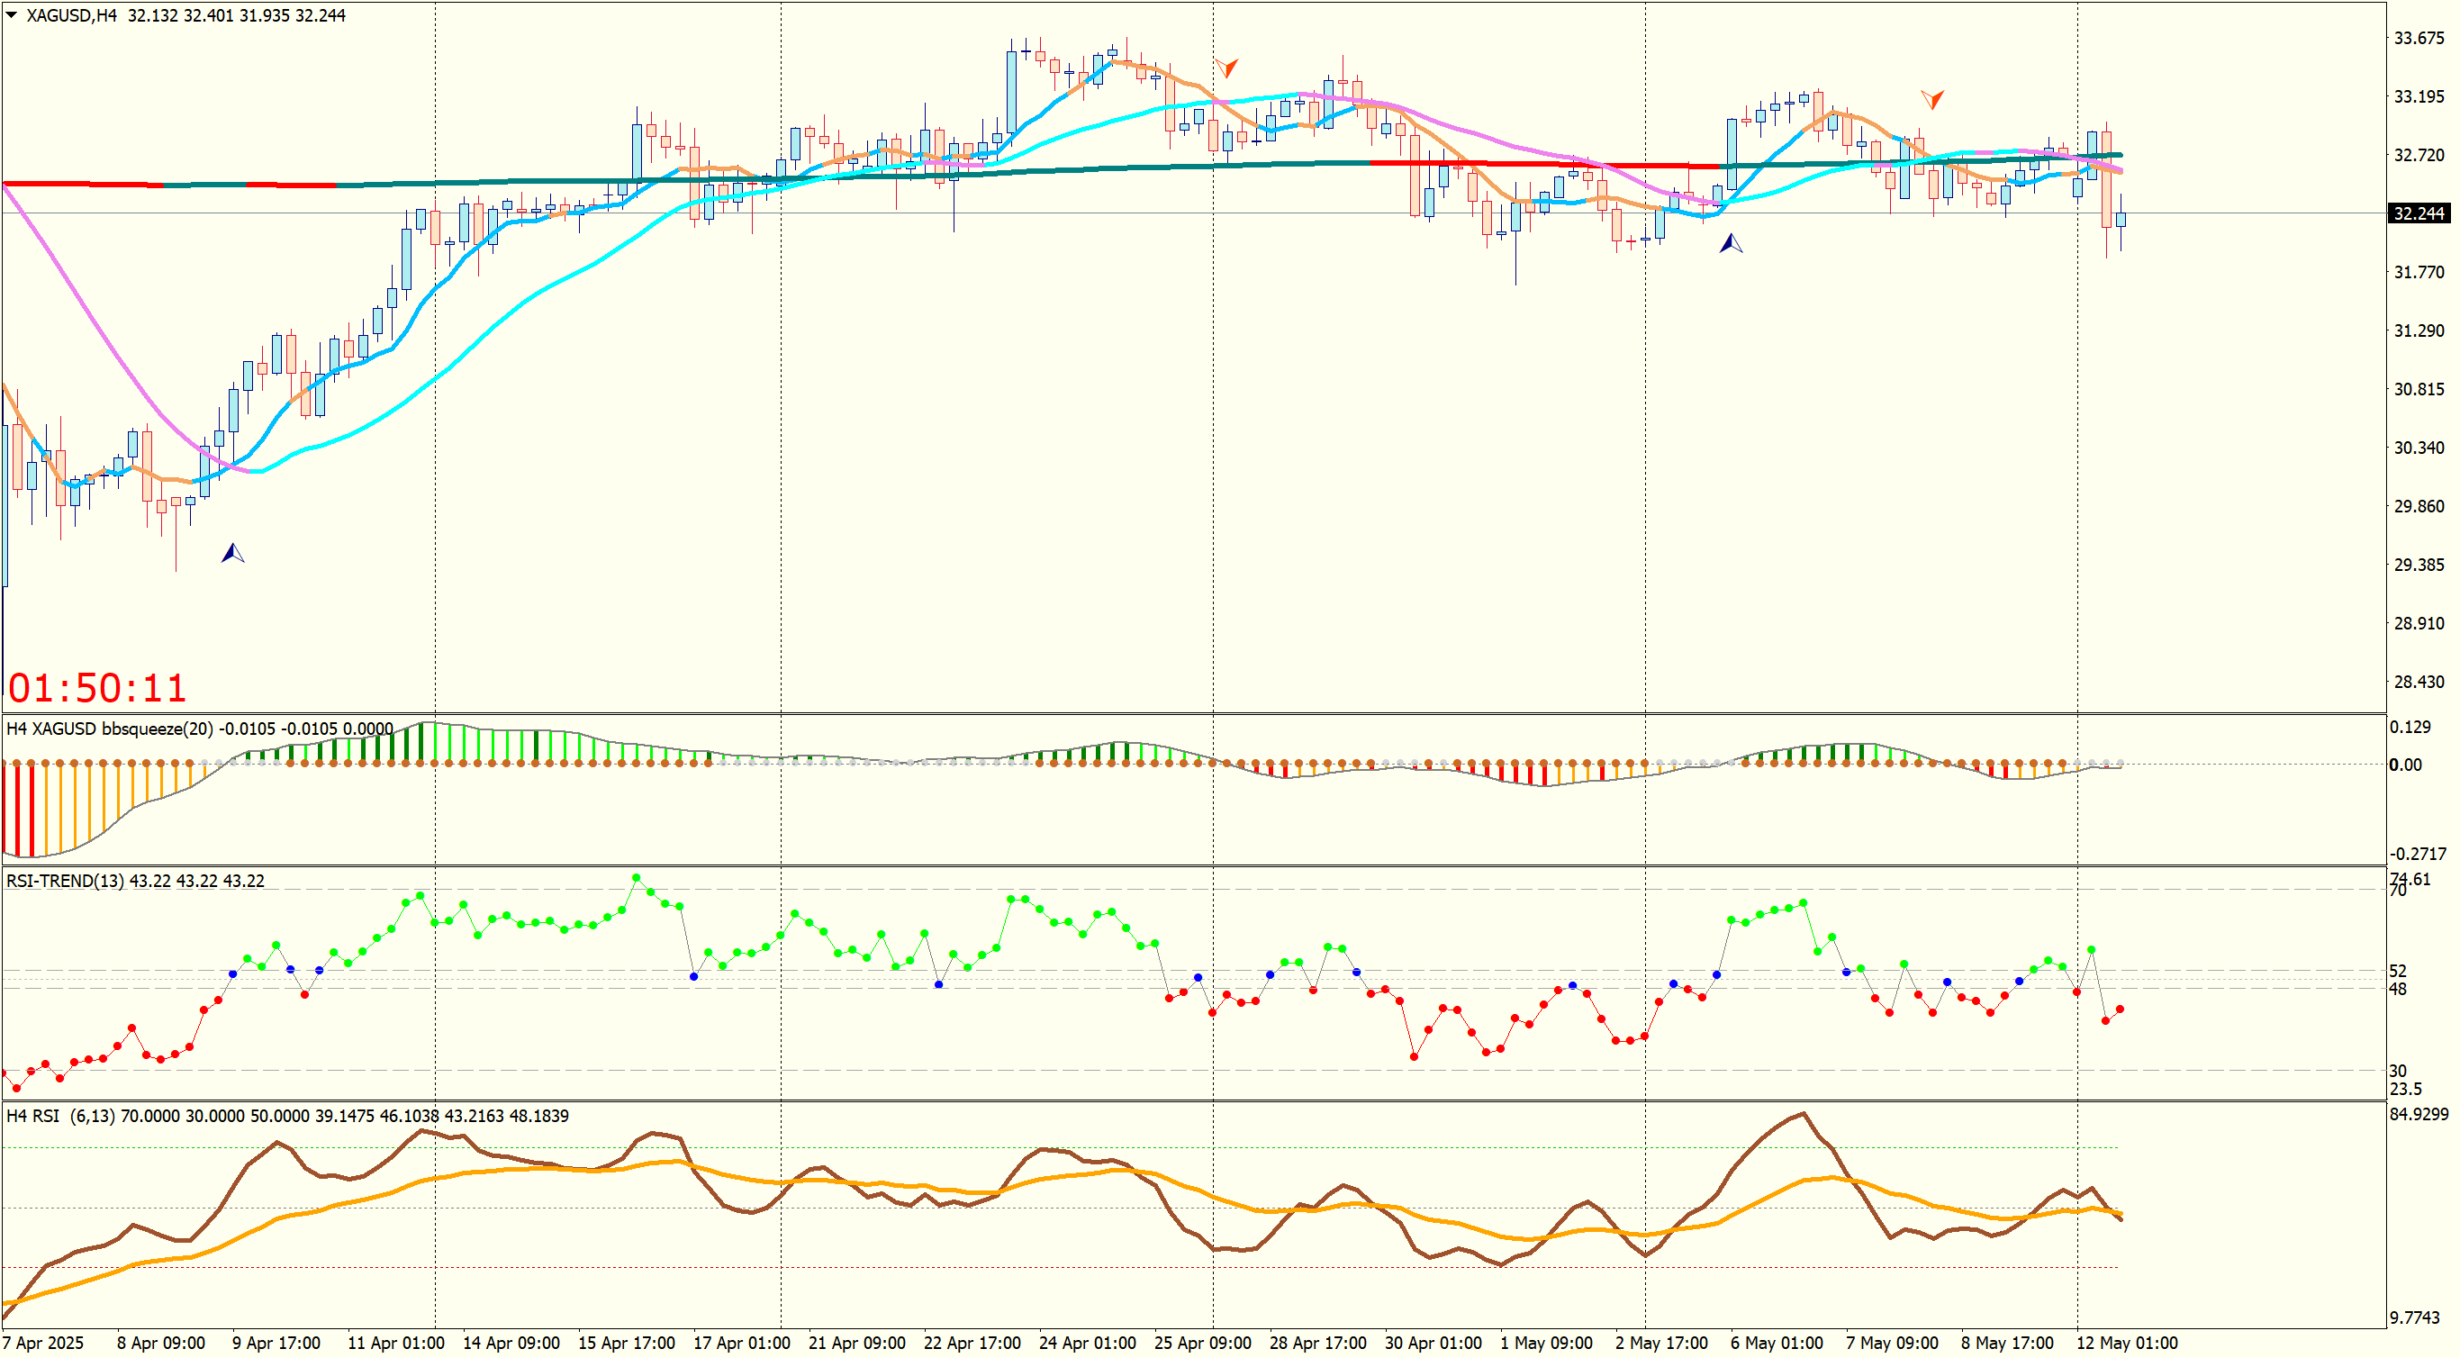2460x1358 pixels.
Task: Click the orange sell arrow near 25 Apr
Action: (1226, 67)
